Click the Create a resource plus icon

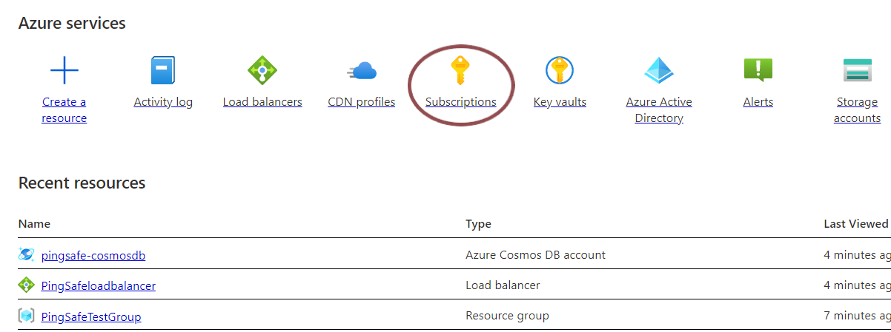(x=64, y=71)
